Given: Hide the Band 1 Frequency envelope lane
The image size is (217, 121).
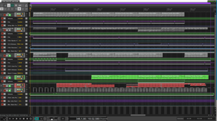Looking at the screenshot, I should (26, 73).
